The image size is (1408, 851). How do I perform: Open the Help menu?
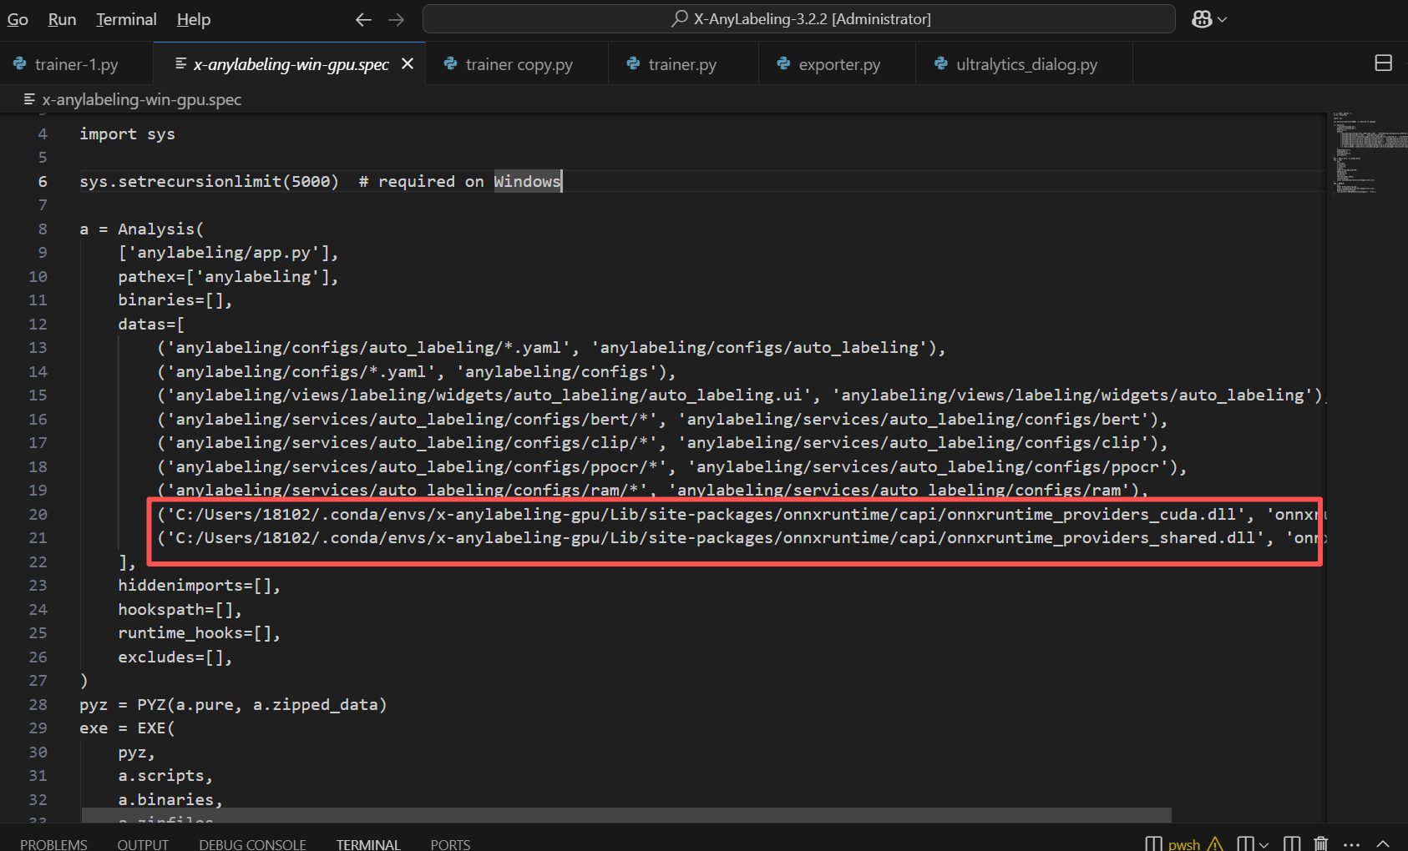[194, 19]
